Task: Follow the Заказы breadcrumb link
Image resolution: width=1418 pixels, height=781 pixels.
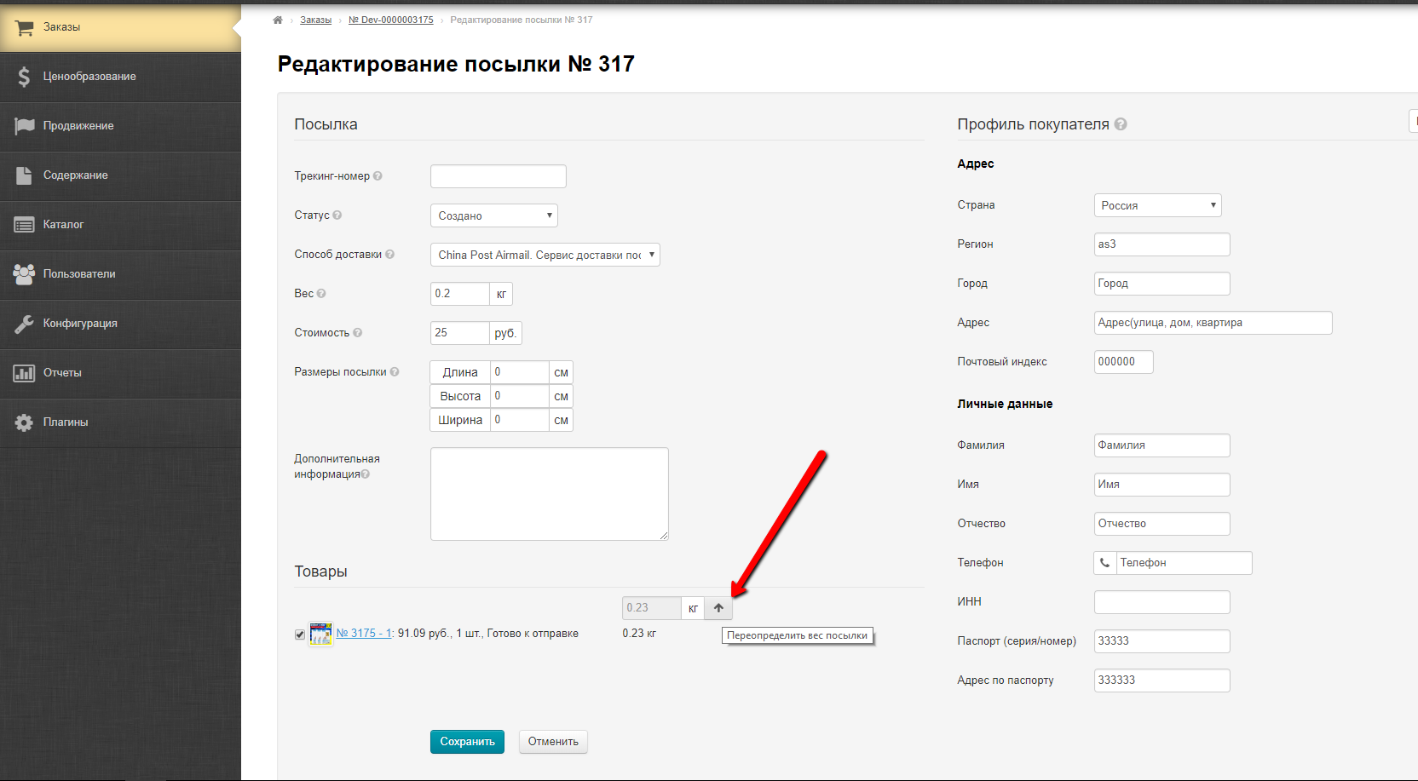Action: pos(315,20)
